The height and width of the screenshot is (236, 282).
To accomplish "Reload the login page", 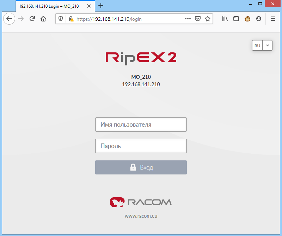I will pyautogui.click(x=32, y=19).
